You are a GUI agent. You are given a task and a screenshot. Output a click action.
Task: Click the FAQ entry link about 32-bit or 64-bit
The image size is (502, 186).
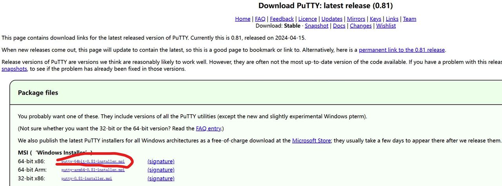point(209,128)
